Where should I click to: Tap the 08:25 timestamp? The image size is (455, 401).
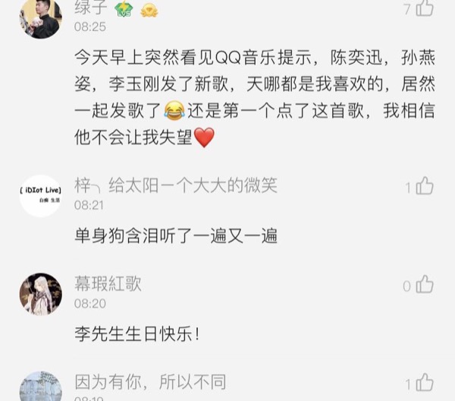coord(90,27)
